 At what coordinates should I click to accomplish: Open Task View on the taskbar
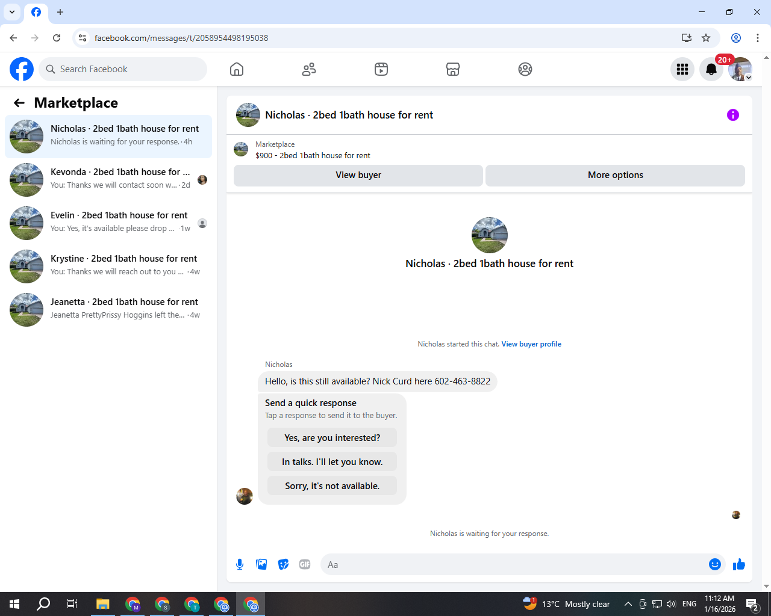(x=72, y=604)
